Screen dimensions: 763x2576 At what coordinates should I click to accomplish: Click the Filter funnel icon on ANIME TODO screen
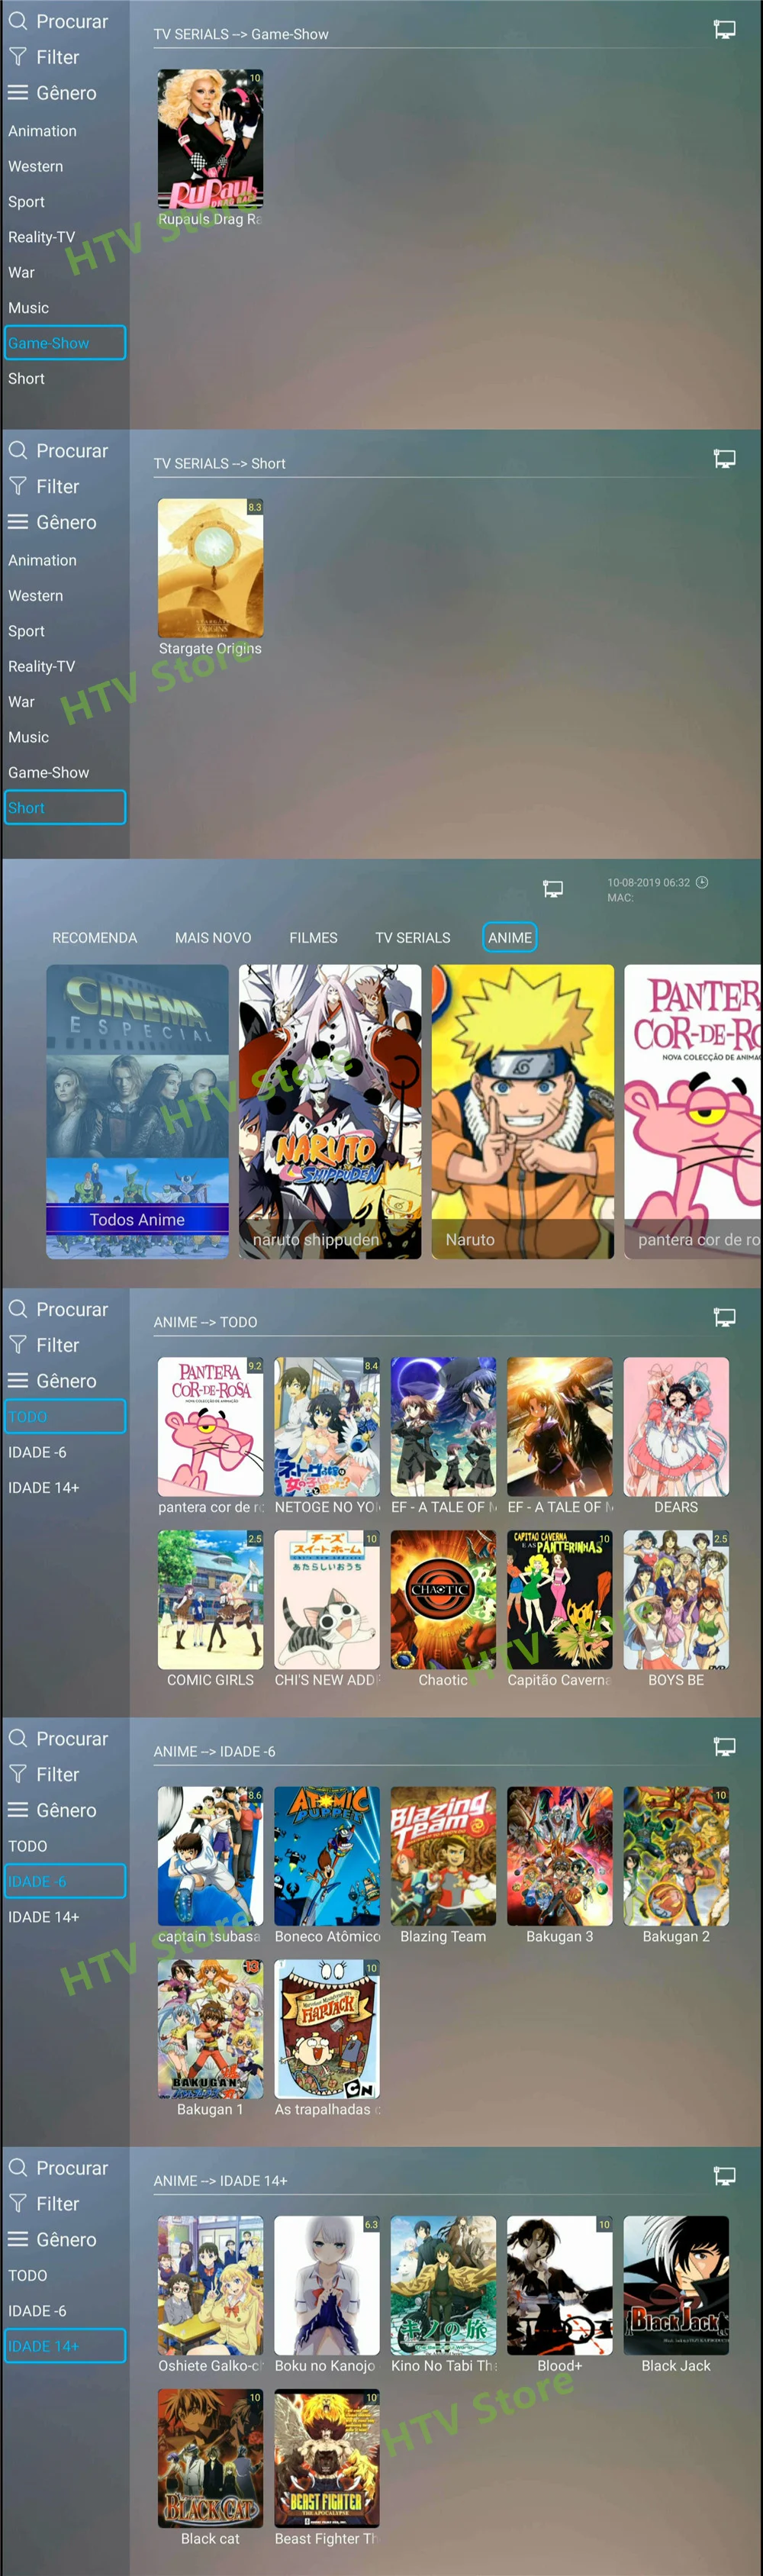(17, 1344)
